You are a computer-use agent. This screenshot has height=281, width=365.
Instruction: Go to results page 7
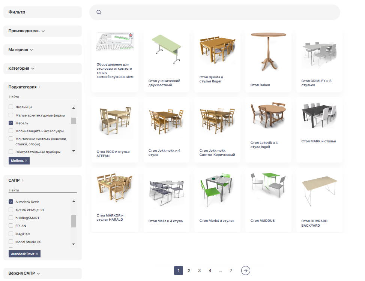[231, 271]
